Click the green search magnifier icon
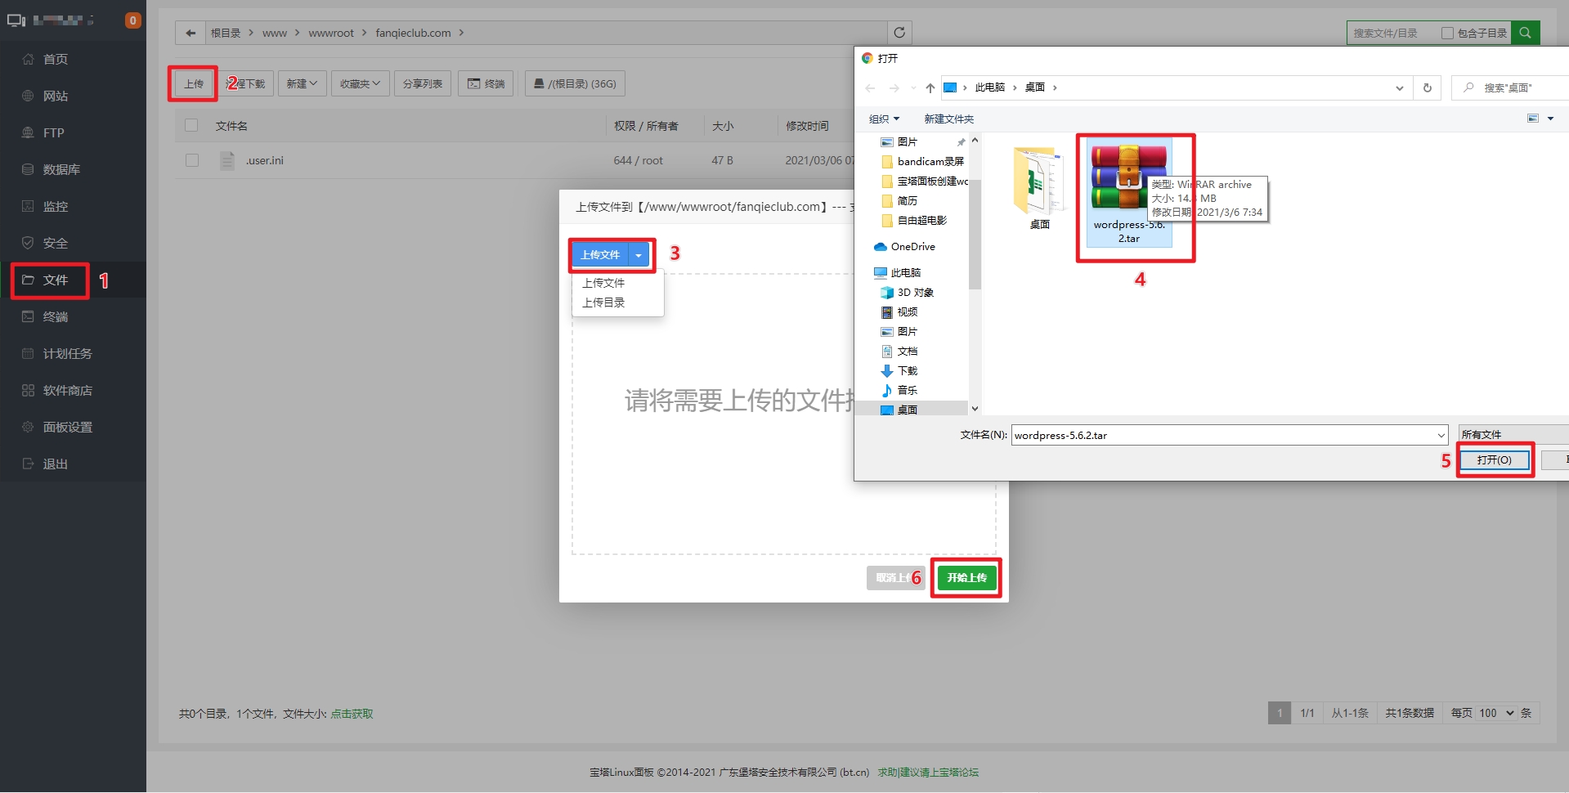Viewport: 1569px width, 793px height. [1524, 33]
